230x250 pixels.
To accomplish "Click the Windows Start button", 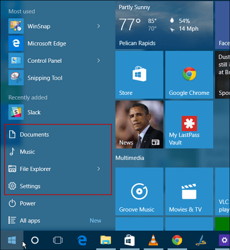I will pyautogui.click(x=12, y=240).
